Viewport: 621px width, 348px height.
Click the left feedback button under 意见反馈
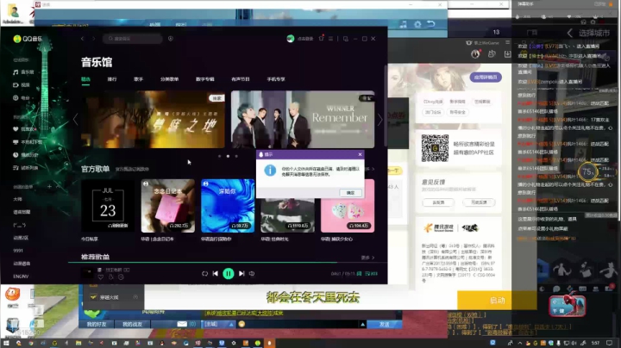click(438, 202)
